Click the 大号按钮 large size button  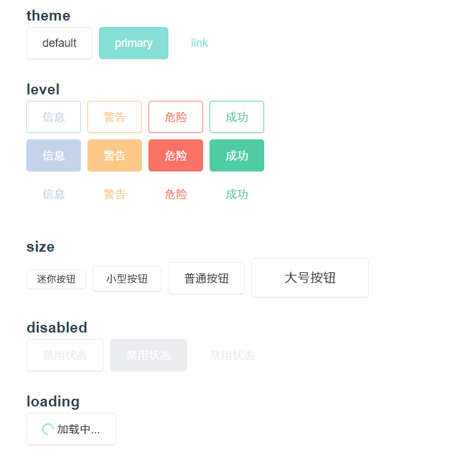310,278
